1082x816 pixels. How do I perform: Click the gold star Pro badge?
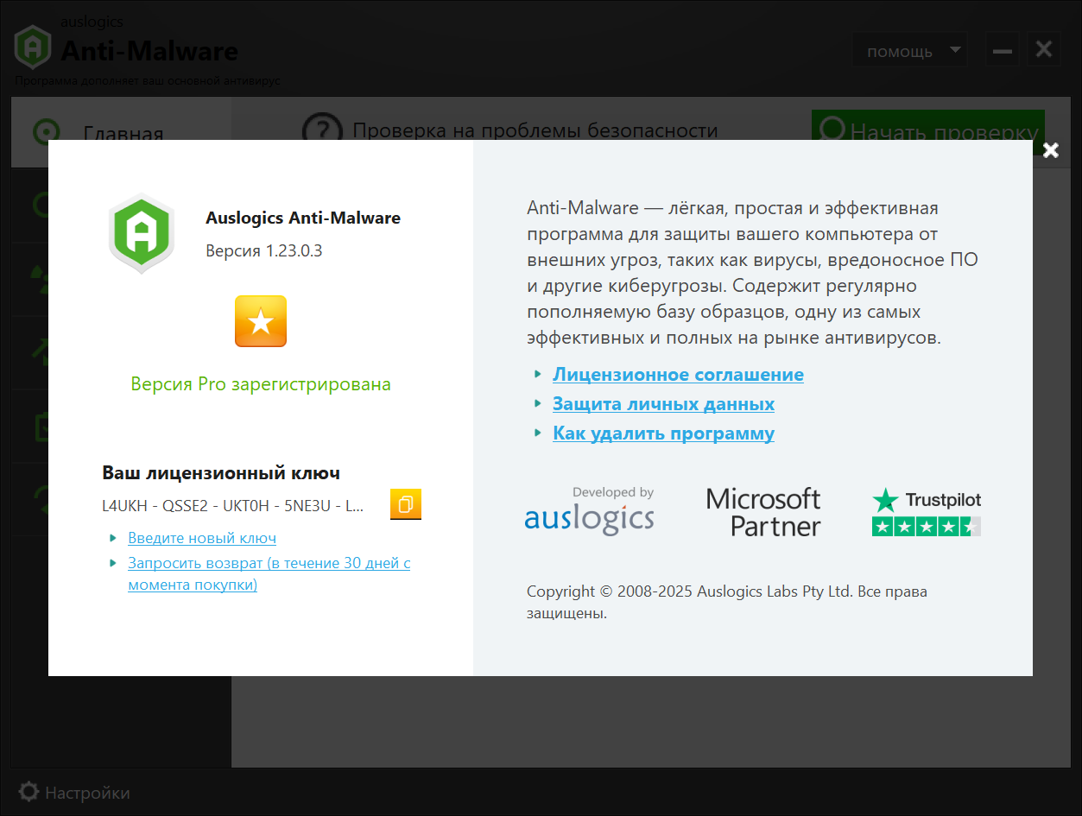[260, 321]
